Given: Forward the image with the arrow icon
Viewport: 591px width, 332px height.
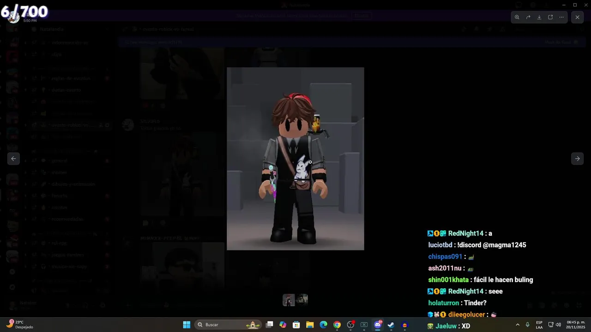Looking at the screenshot, I should coord(528,17).
